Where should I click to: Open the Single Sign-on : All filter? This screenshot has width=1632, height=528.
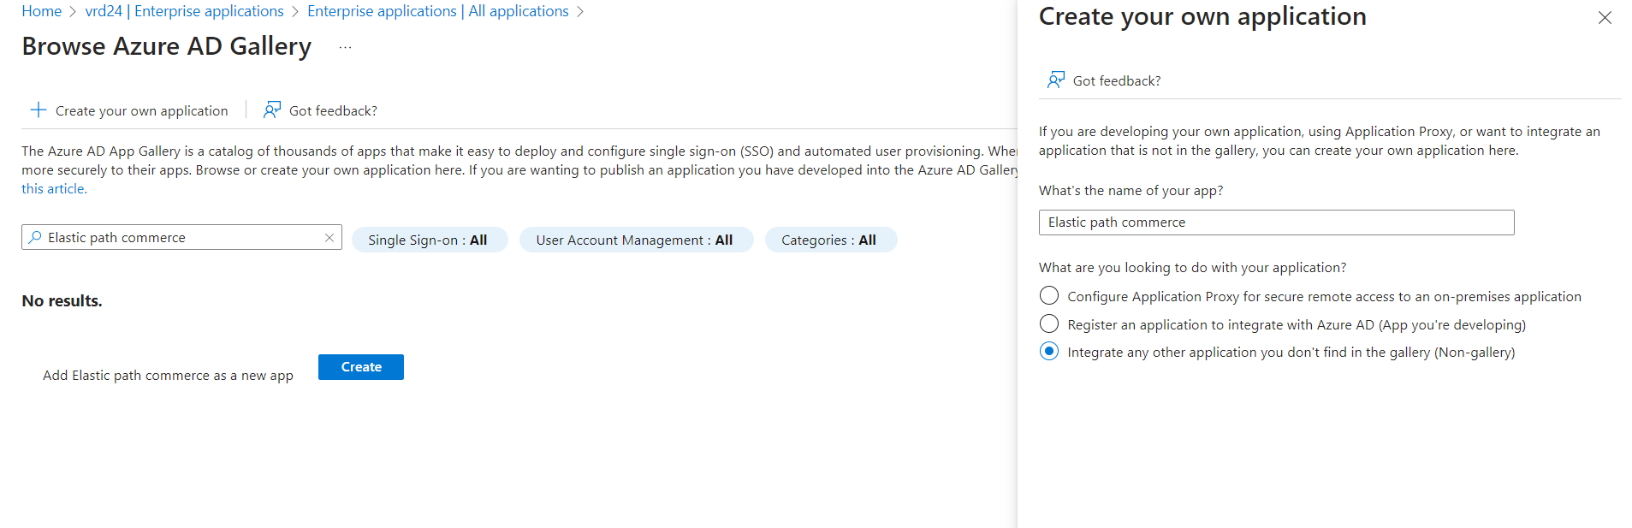pos(430,240)
